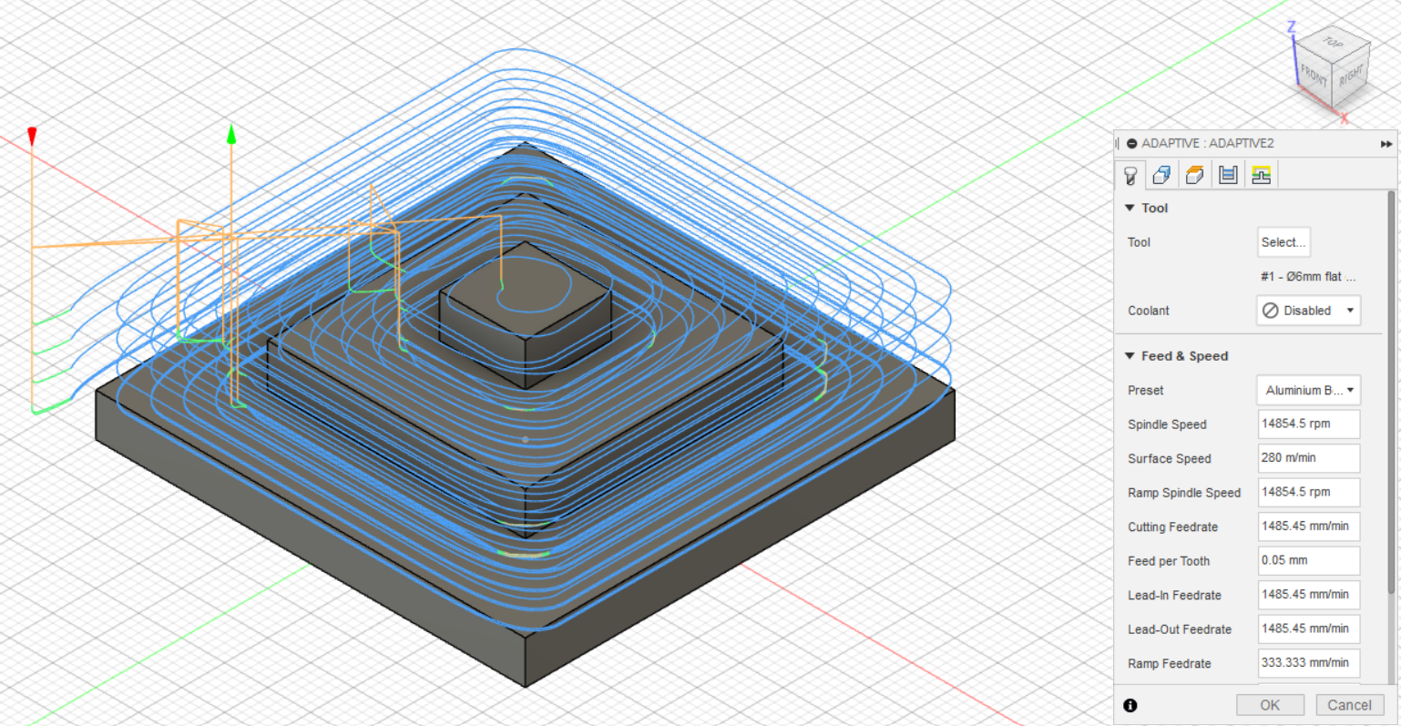Viewport: 1401px width, 726px height.
Task: Click the Lead-In Feedrate field
Action: [1308, 595]
